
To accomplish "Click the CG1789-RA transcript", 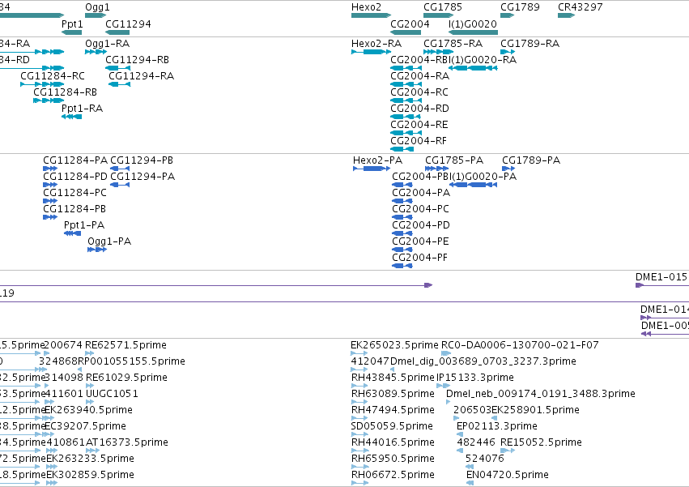I will coord(508,52).
